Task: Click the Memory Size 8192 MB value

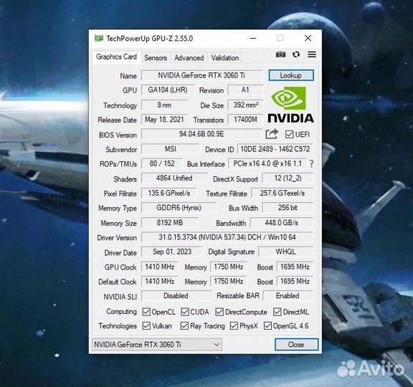Action: click(170, 223)
